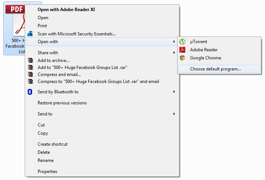The image size is (265, 180).
Task: Click the Bluetooth icon in context menu
Action: pyautogui.click(x=30, y=92)
